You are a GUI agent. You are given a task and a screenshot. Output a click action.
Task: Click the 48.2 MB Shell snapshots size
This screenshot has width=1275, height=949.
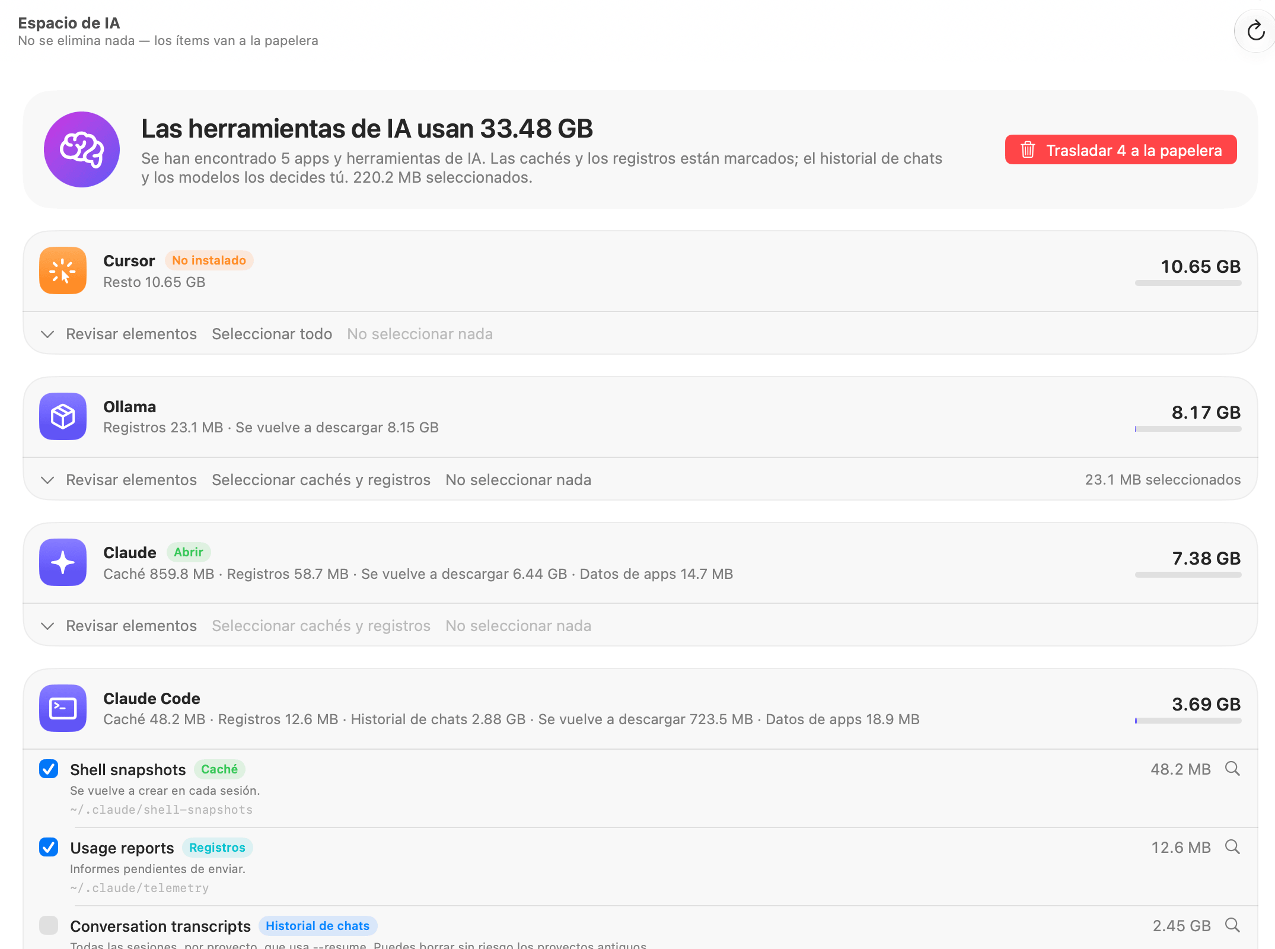tap(1181, 769)
